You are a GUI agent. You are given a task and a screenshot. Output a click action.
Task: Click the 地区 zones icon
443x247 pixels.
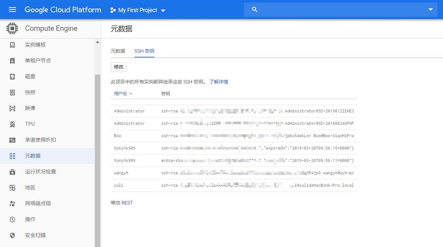click(x=13, y=188)
